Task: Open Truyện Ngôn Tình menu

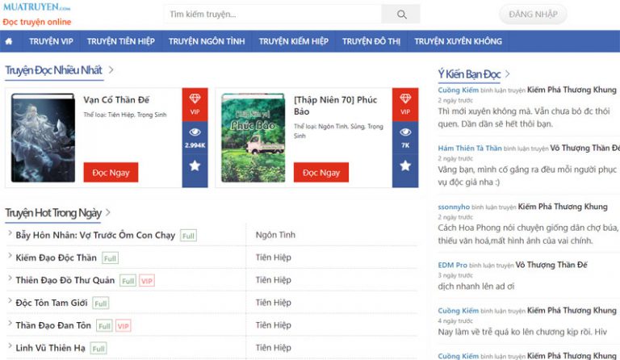Action: point(207,41)
